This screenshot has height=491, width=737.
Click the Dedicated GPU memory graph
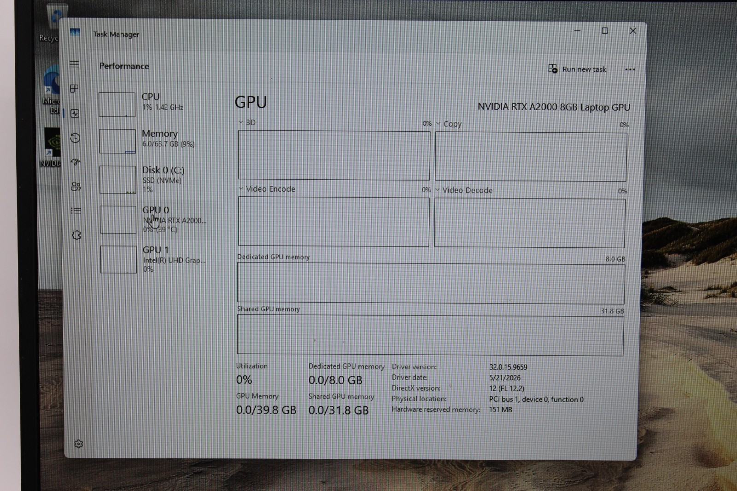(x=431, y=283)
